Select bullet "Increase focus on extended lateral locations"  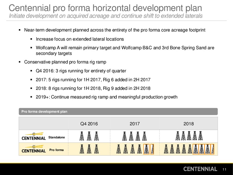[x=80, y=39]
